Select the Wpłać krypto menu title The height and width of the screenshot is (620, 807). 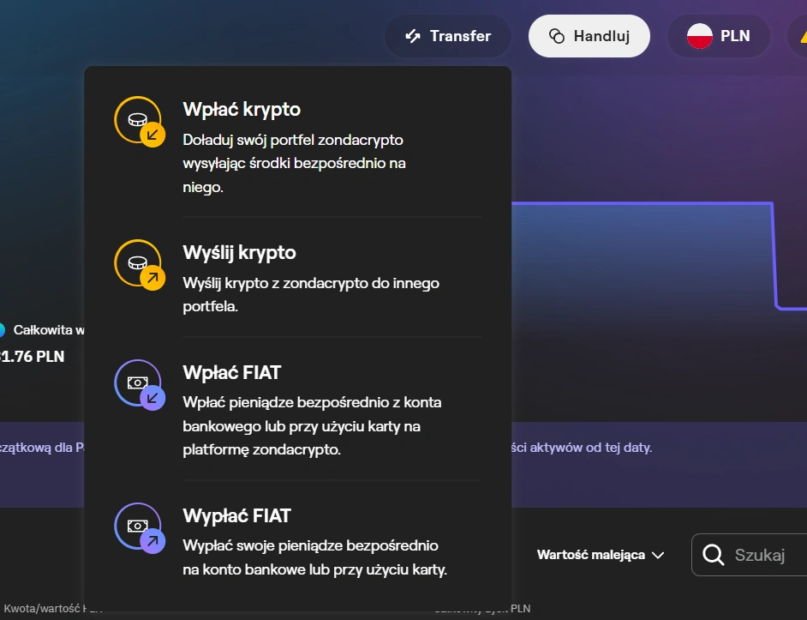click(242, 110)
